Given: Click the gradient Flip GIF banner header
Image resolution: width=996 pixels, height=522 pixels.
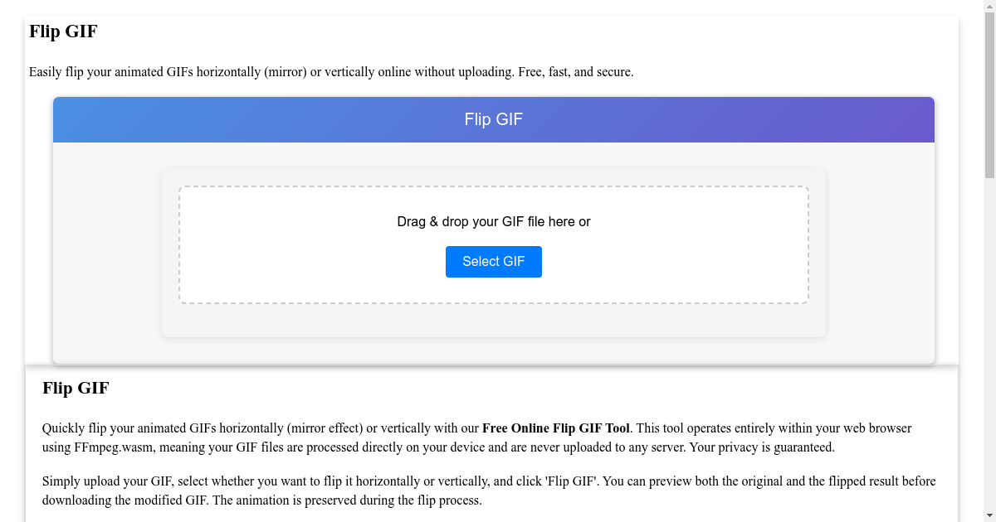Looking at the screenshot, I should point(494,119).
